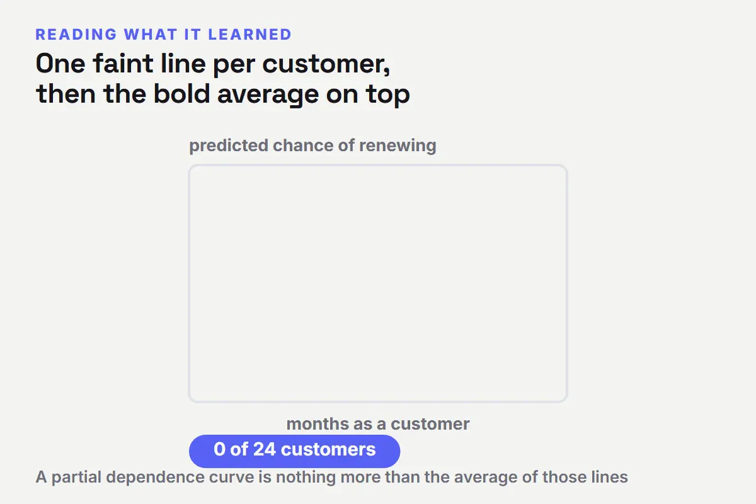756x504 pixels.
Task: Click the right edge of the chart frame
Action: tap(566, 283)
